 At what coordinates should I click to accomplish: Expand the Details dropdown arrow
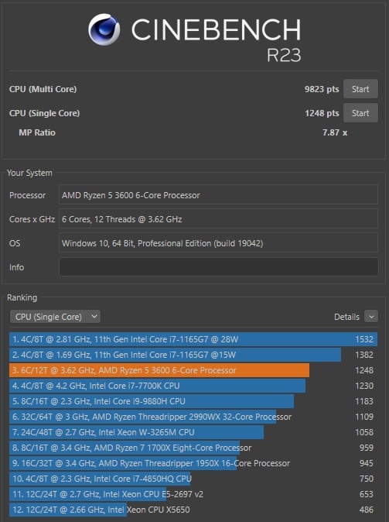(x=371, y=317)
